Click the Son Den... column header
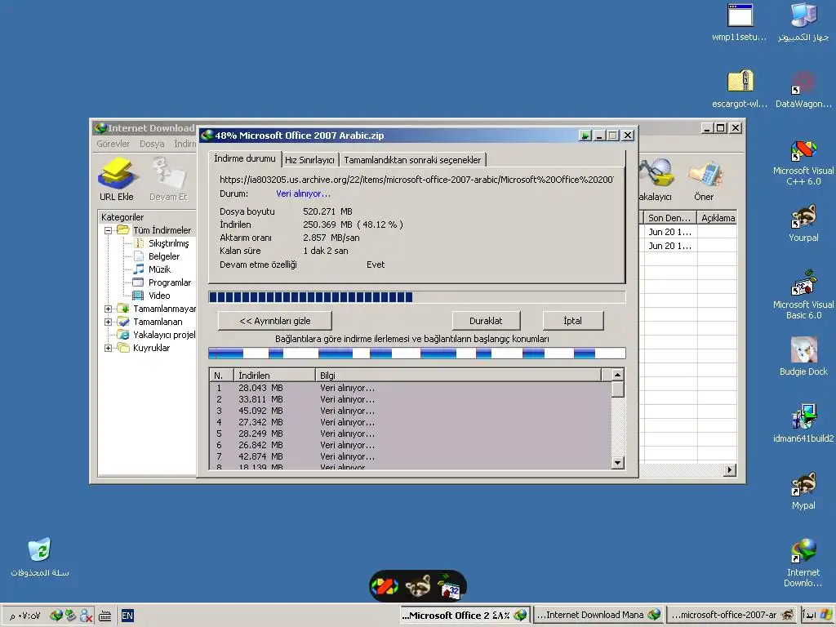 pos(669,217)
